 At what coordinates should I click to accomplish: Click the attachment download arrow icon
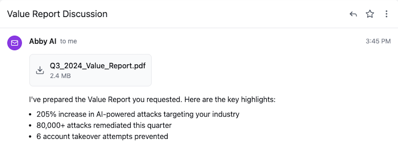click(40, 70)
